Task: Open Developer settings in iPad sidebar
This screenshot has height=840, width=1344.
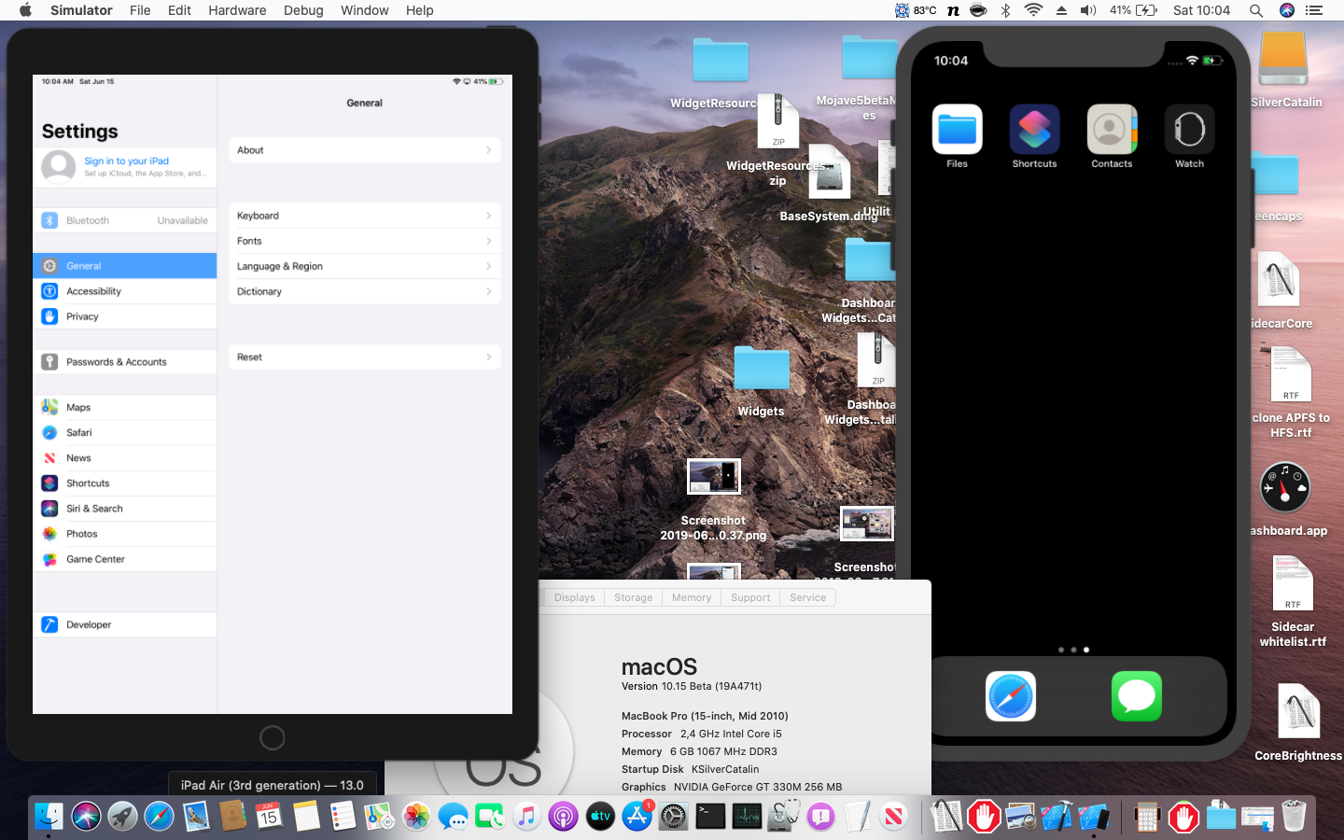Action: pos(125,624)
